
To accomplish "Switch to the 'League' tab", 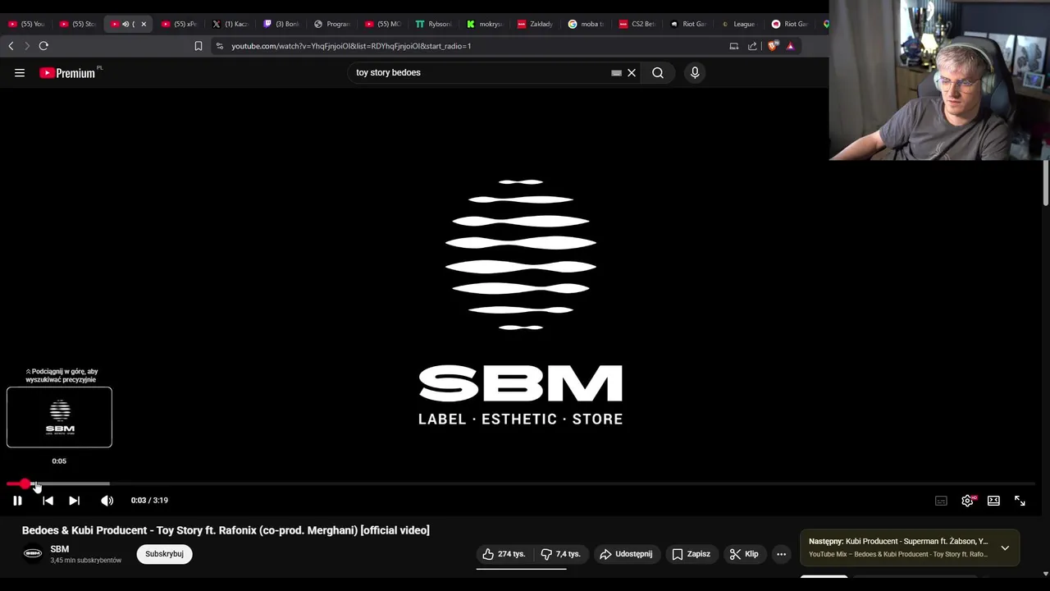I will [738, 24].
